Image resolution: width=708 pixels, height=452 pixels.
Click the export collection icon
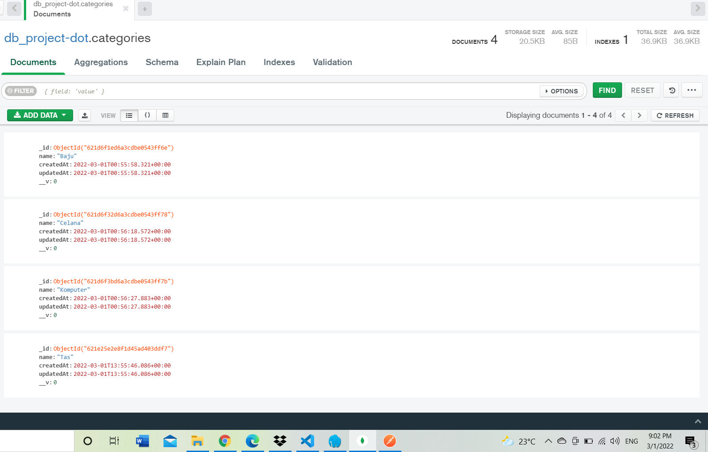point(85,116)
